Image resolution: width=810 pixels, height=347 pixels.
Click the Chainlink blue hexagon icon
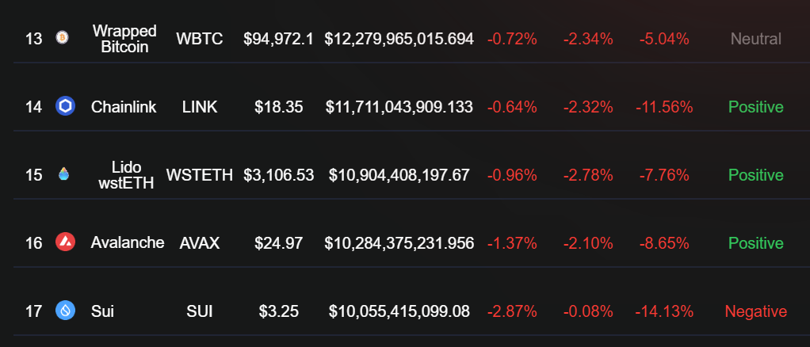(x=65, y=106)
